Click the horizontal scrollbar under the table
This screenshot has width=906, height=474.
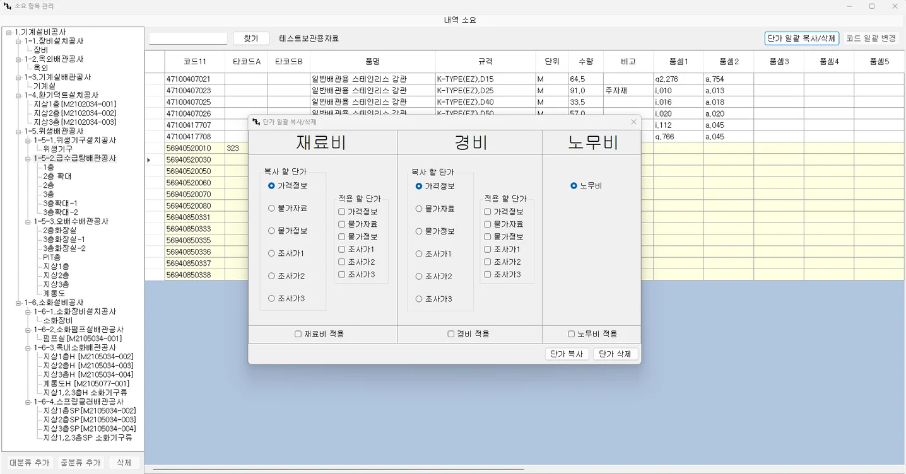click(x=338, y=470)
